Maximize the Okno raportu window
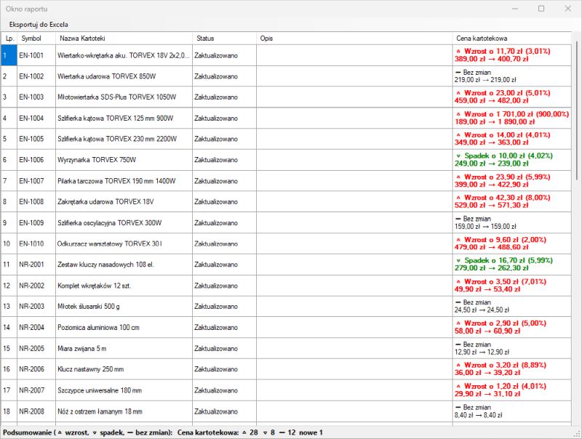Screen dimensions: 582x439 541,9
